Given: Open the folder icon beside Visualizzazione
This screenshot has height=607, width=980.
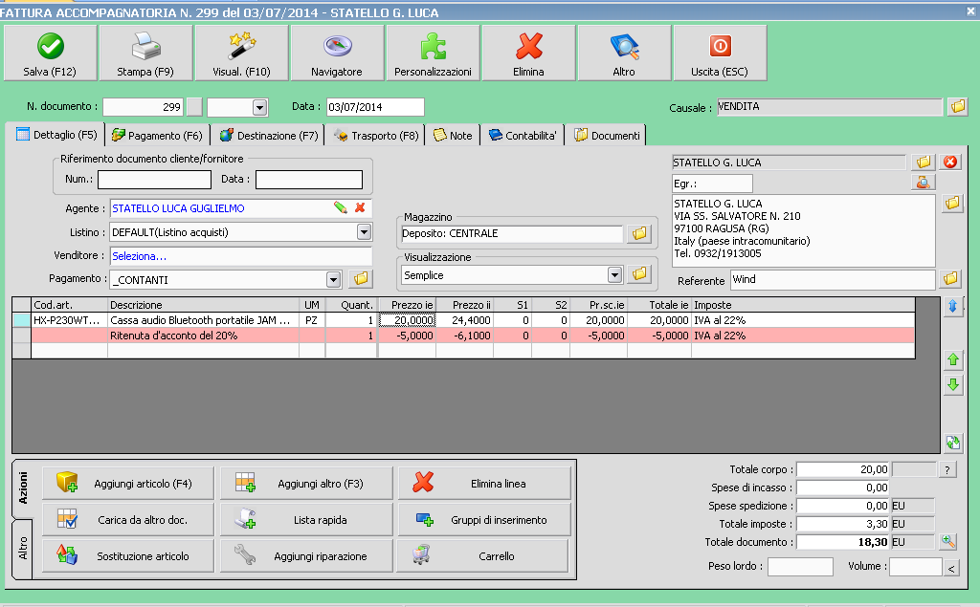Looking at the screenshot, I should 638,273.
